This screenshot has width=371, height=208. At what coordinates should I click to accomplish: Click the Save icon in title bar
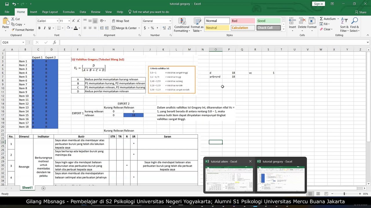click(7, 4)
